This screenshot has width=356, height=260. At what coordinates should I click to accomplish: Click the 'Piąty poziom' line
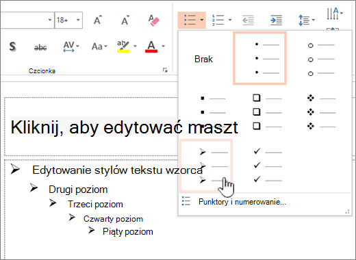click(x=128, y=232)
